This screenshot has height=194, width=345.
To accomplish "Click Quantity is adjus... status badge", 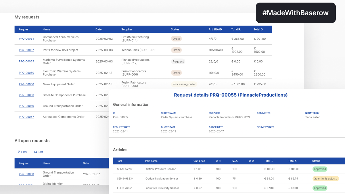I will click(x=326, y=178).
